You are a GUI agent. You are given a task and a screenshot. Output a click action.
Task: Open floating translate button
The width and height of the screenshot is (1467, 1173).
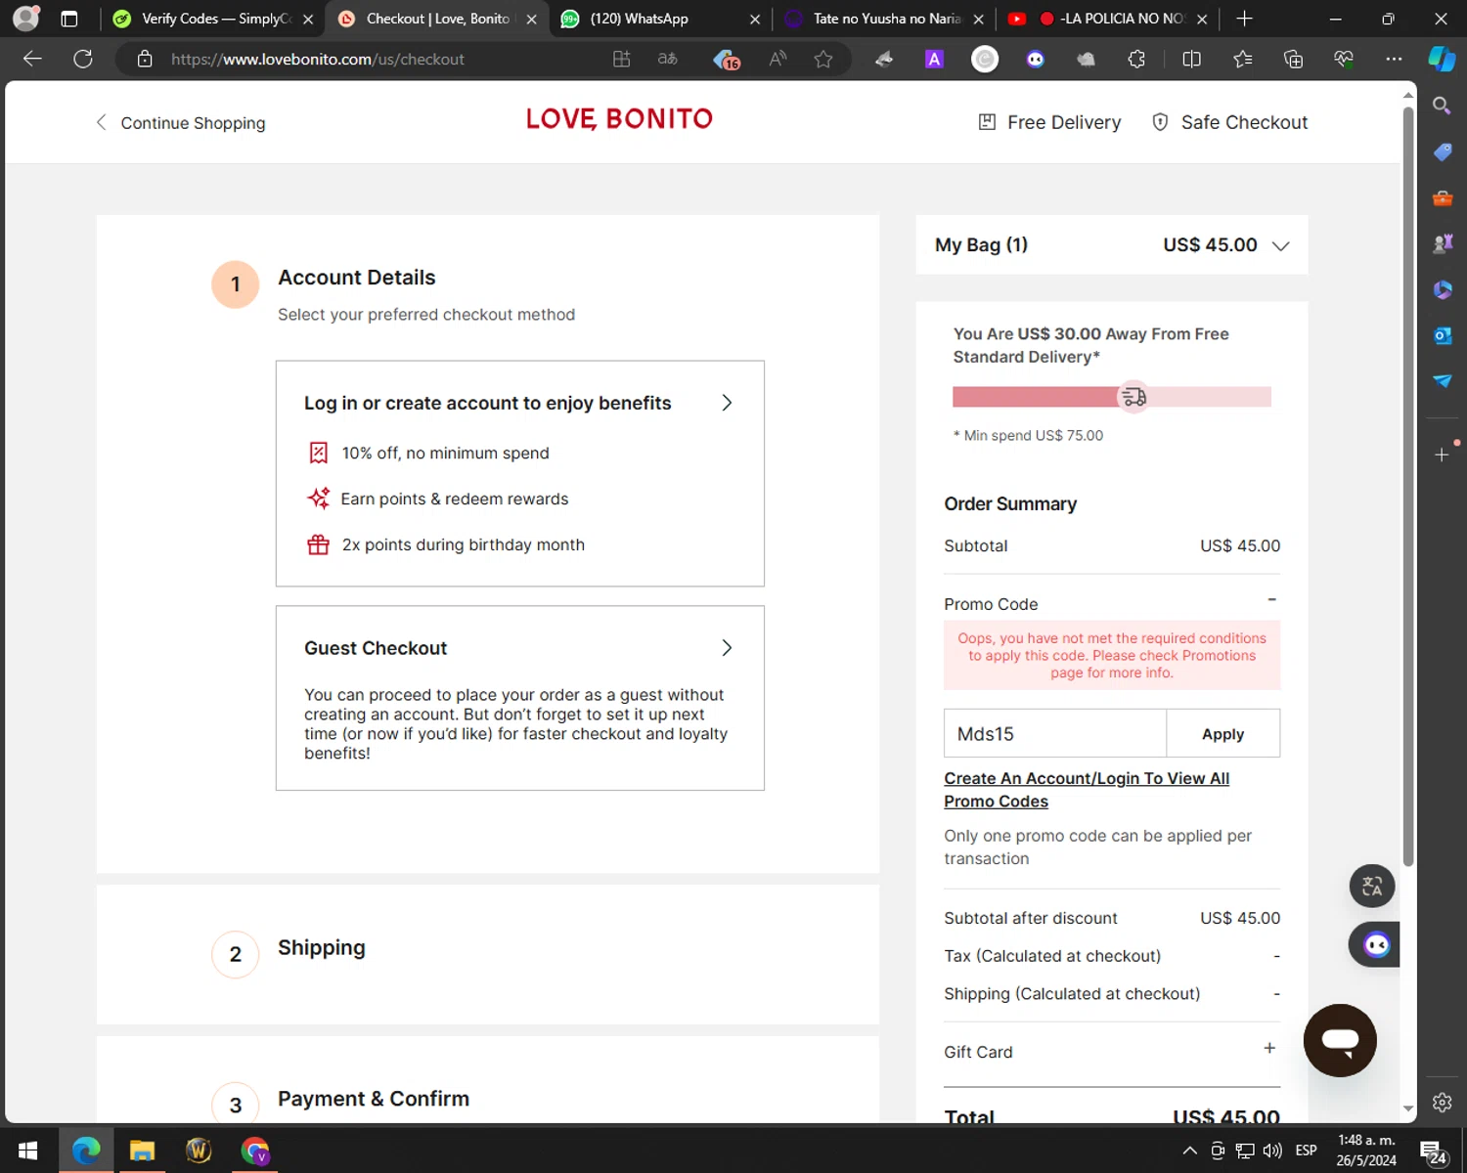coord(1372,887)
